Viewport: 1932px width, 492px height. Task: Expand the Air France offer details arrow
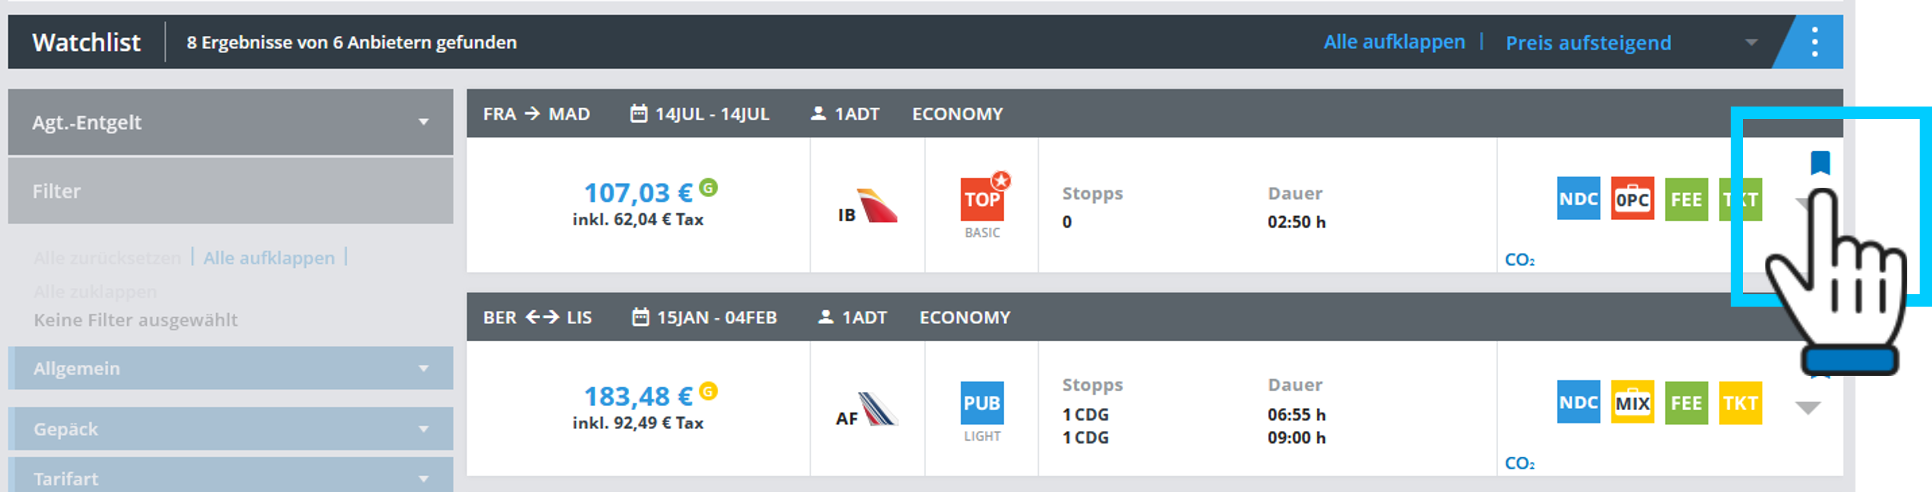click(1808, 408)
